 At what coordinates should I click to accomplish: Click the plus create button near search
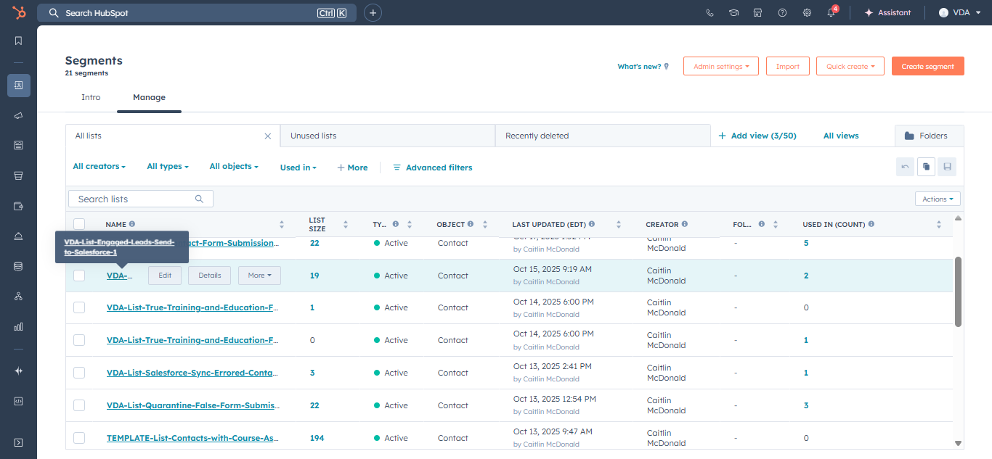point(373,12)
